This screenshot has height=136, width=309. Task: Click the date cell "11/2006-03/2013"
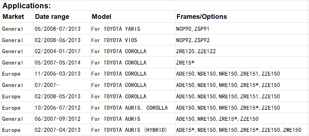click(x=58, y=74)
